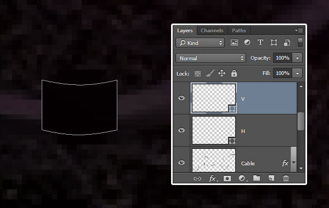Click the V layer name
Screen dimensions: 329x208
click(243, 99)
